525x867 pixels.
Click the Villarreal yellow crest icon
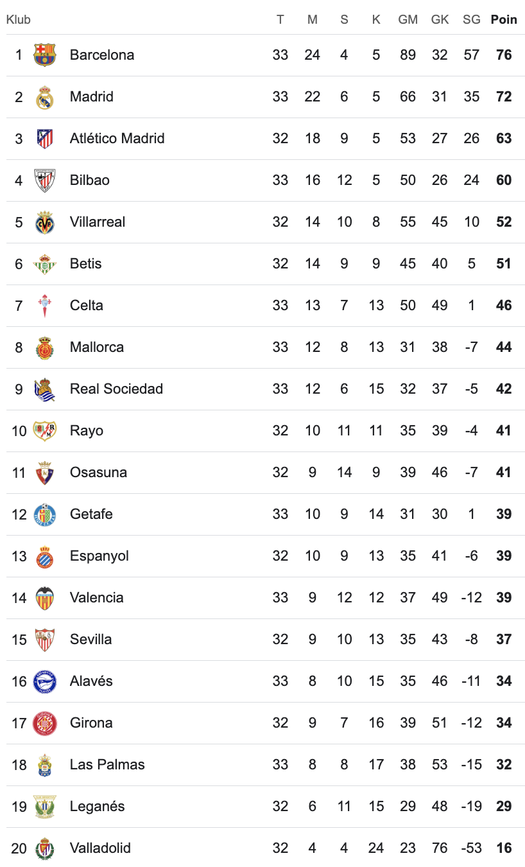44,222
